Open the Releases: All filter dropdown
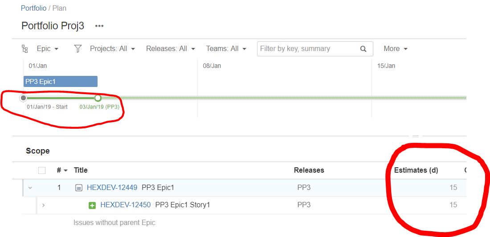This screenshot has height=237, width=490. pyautogui.click(x=171, y=49)
